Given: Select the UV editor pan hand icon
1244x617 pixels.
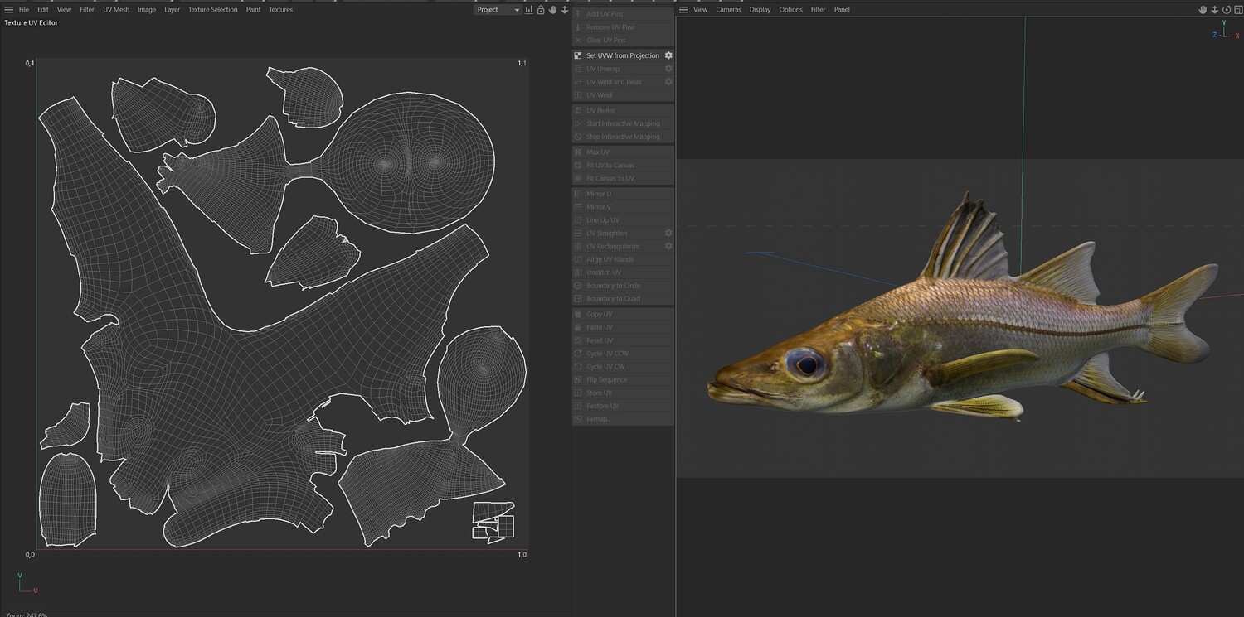Looking at the screenshot, I should pos(552,10).
